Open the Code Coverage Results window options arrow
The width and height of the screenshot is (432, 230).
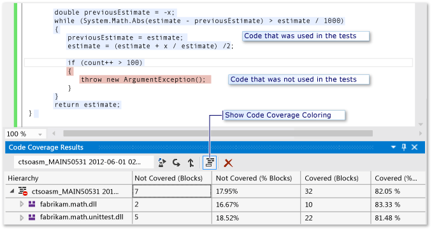pos(393,147)
